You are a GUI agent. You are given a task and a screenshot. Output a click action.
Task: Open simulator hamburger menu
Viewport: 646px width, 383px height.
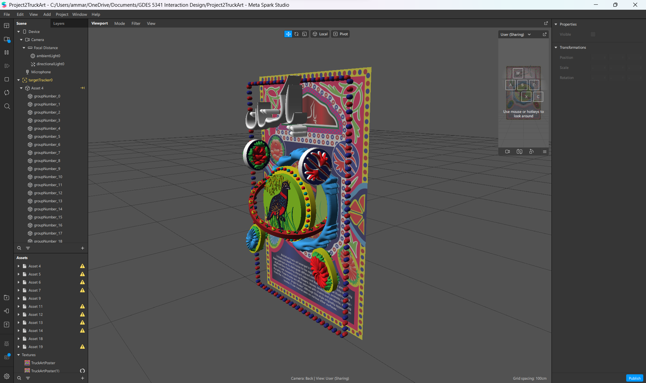pos(544,152)
